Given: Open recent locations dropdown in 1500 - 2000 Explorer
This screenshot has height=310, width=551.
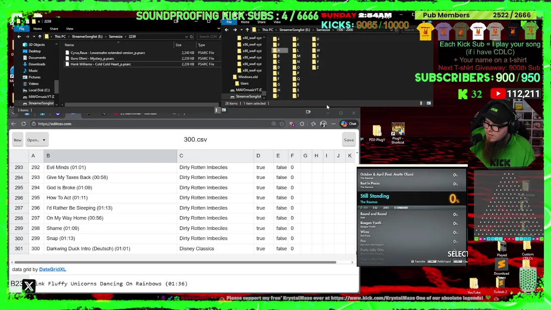Looking at the screenshot, I should (241, 30).
